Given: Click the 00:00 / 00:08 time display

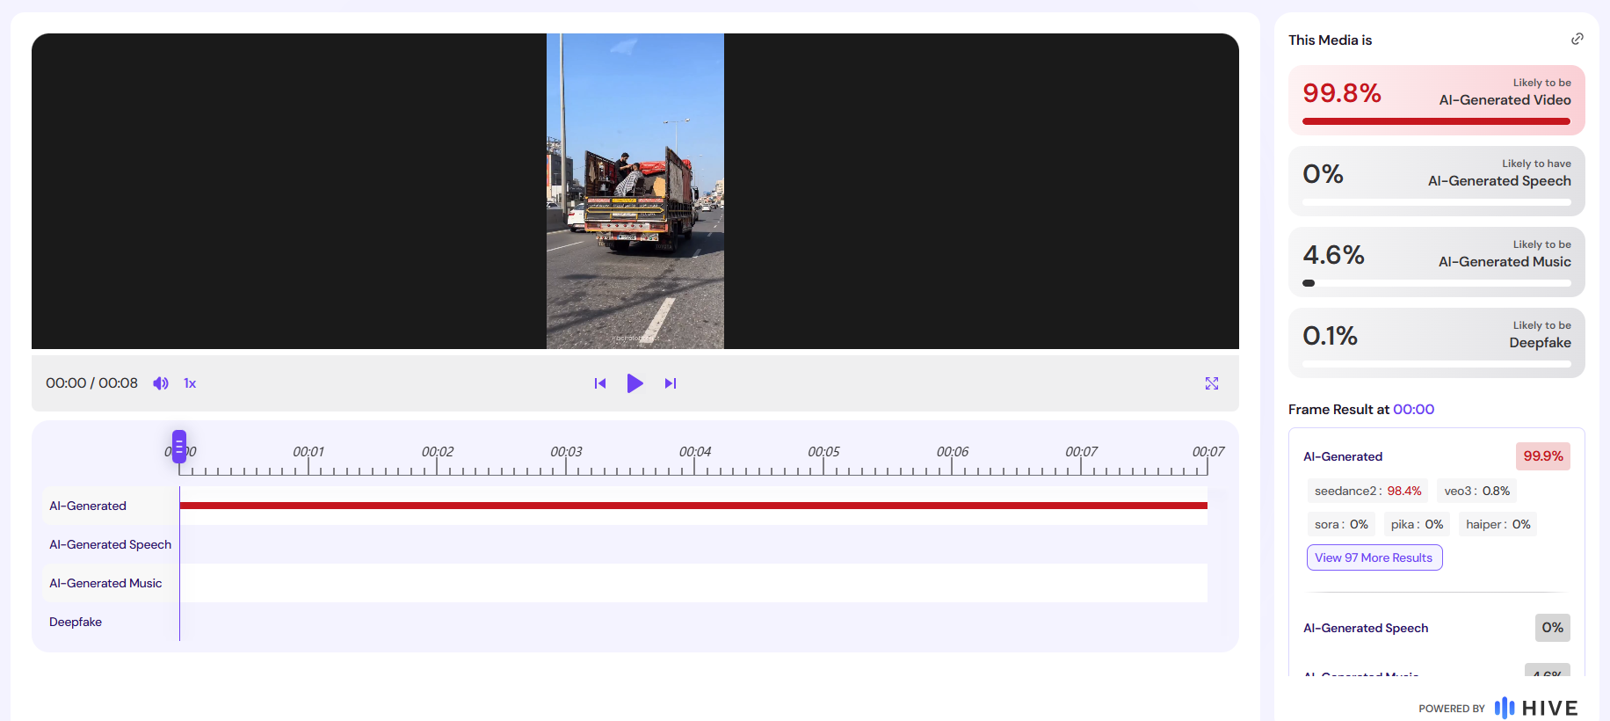Looking at the screenshot, I should [x=92, y=383].
